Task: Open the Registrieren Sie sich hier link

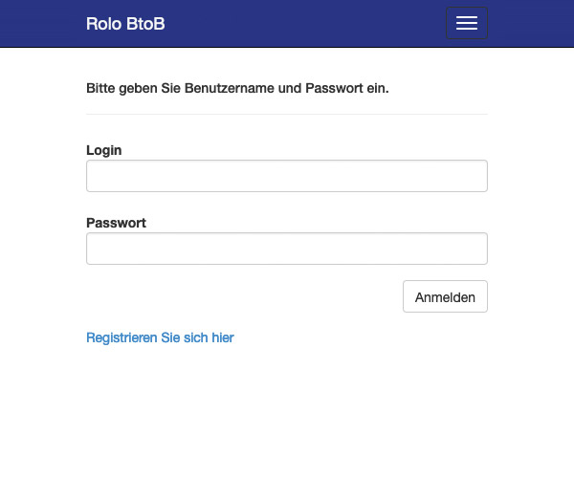Action: [160, 337]
